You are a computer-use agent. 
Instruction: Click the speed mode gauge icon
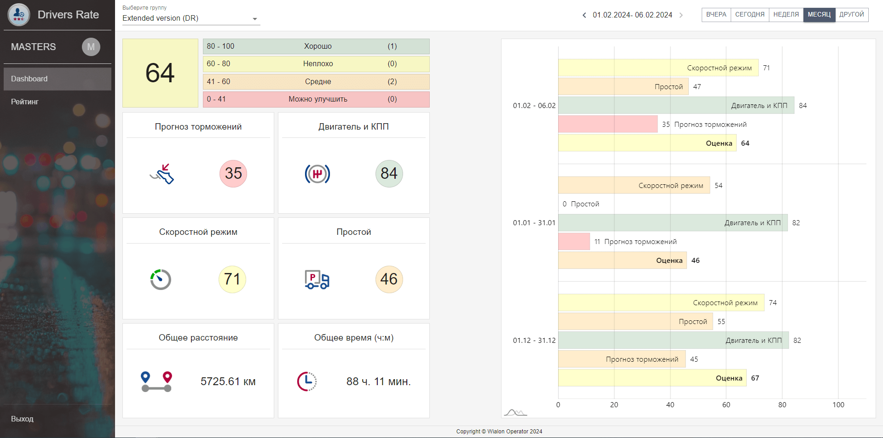click(x=161, y=279)
